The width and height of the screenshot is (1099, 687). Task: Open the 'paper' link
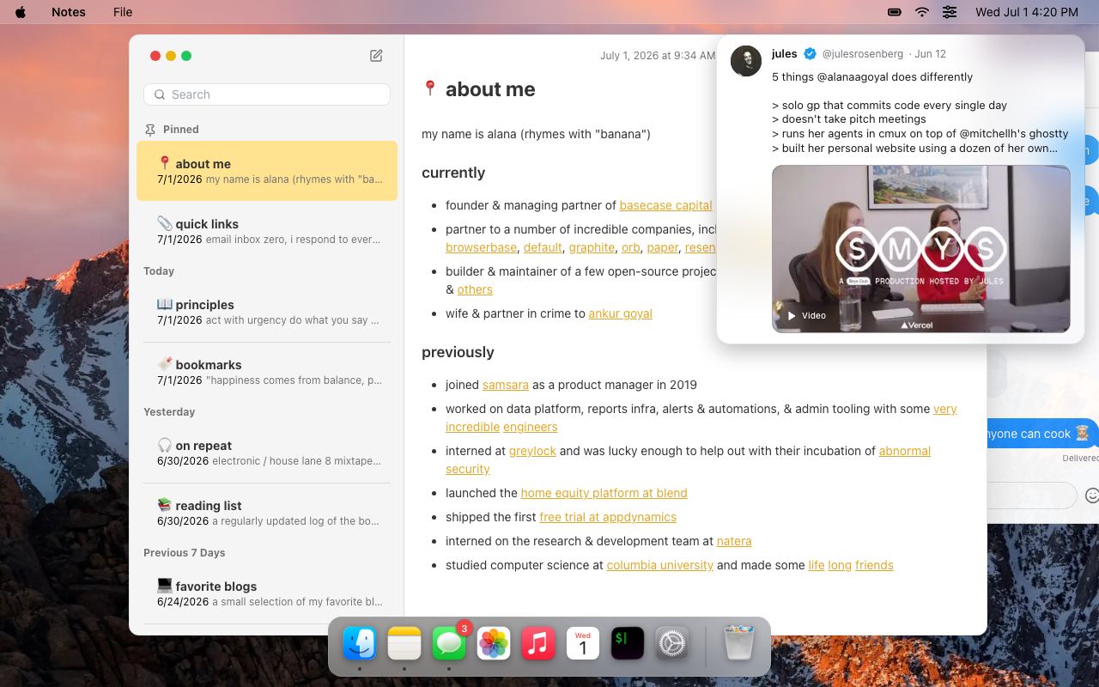[x=663, y=247]
